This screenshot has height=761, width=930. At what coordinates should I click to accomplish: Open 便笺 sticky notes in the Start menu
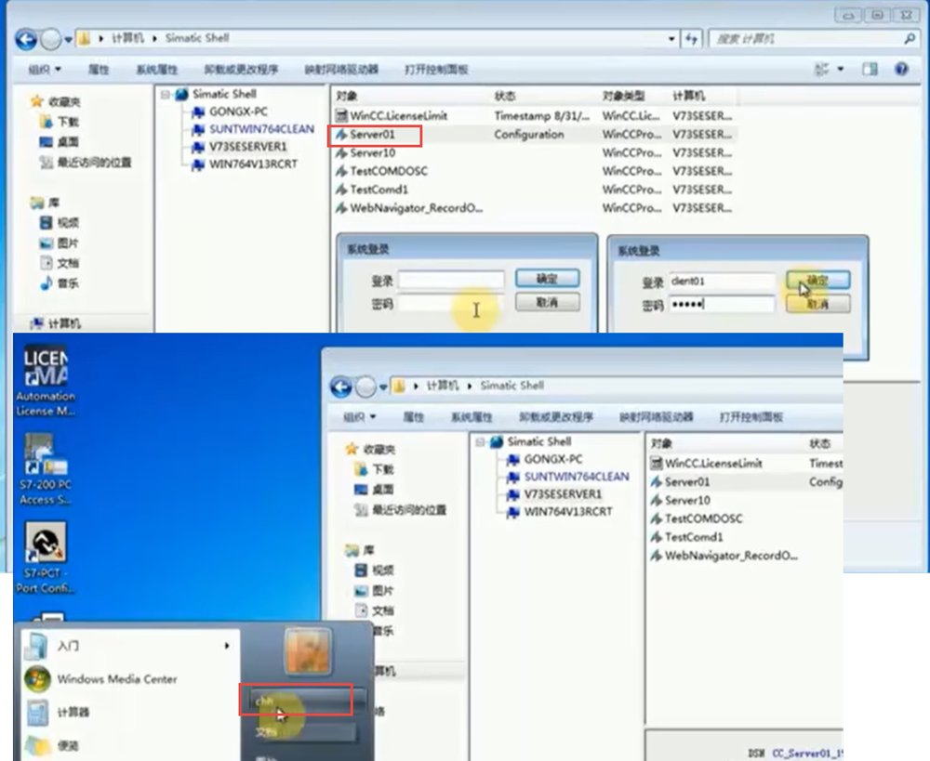pyautogui.click(x=37, y=745)
